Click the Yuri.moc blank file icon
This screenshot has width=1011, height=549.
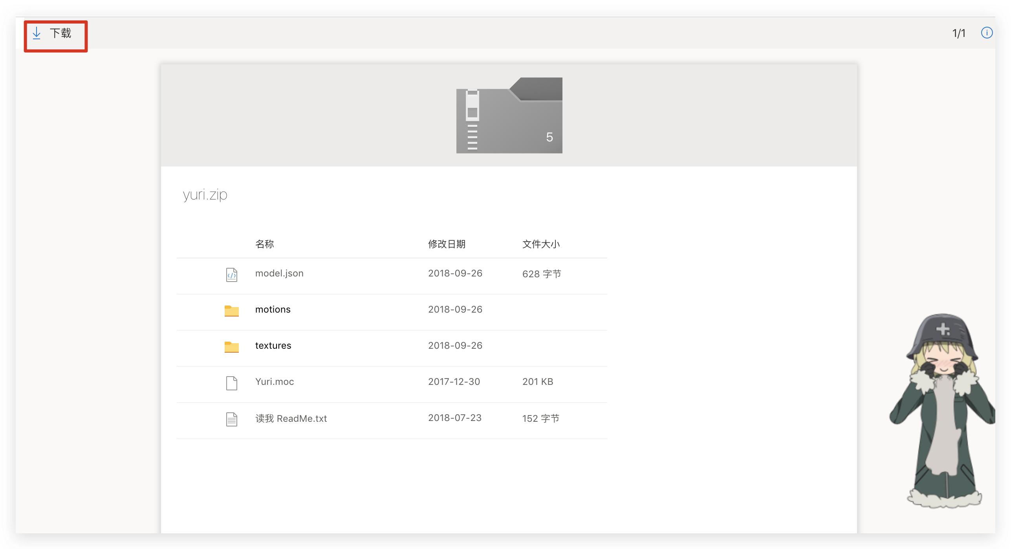click(x=232, y=383)
